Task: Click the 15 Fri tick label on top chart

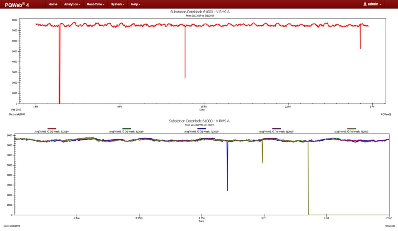Action: [204, 107]
